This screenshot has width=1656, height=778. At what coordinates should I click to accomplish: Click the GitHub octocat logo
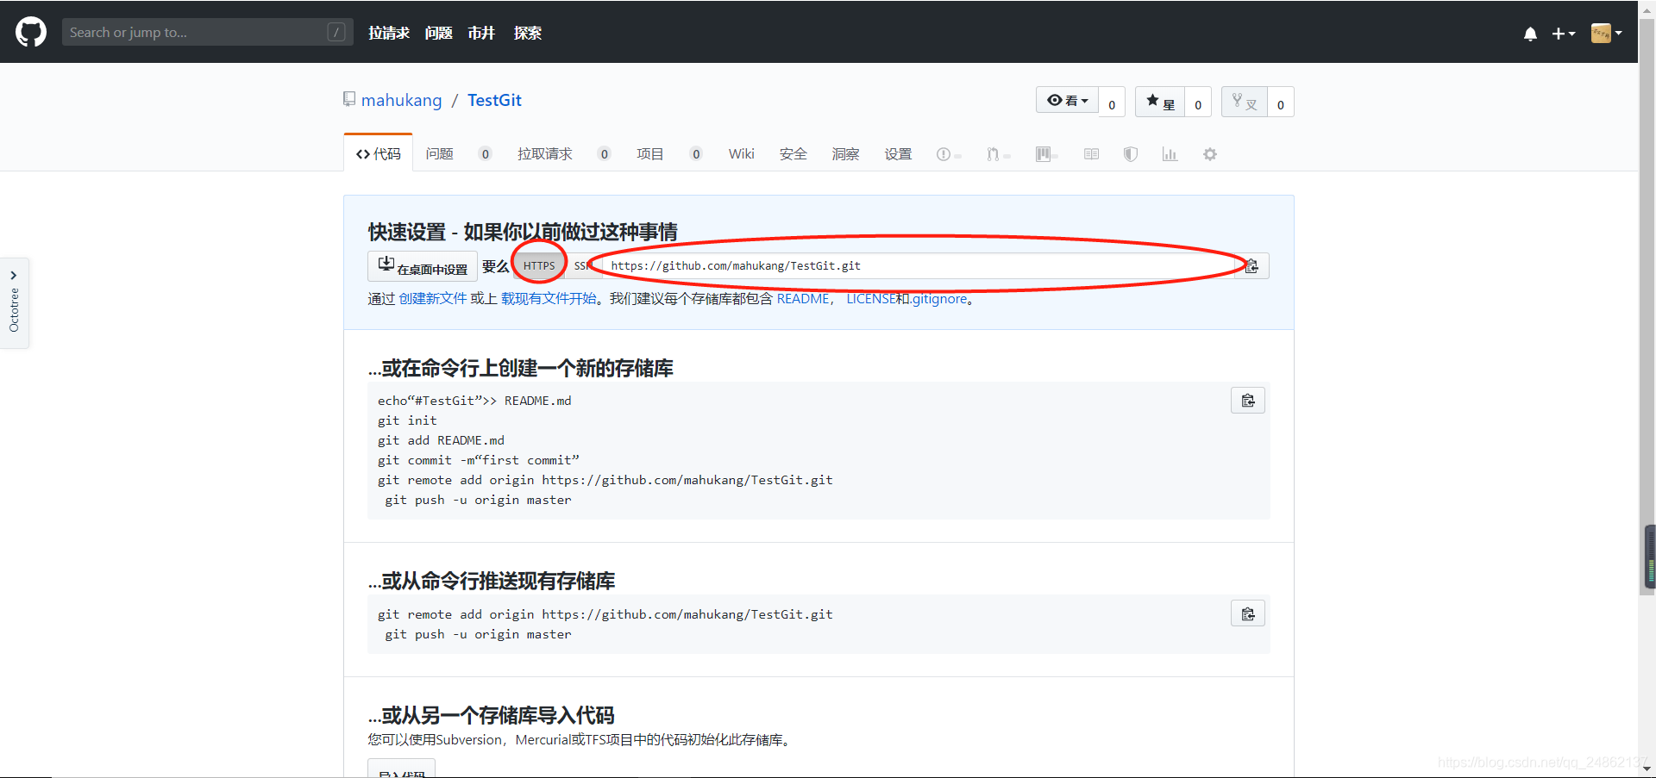click(x=31, y=32)
